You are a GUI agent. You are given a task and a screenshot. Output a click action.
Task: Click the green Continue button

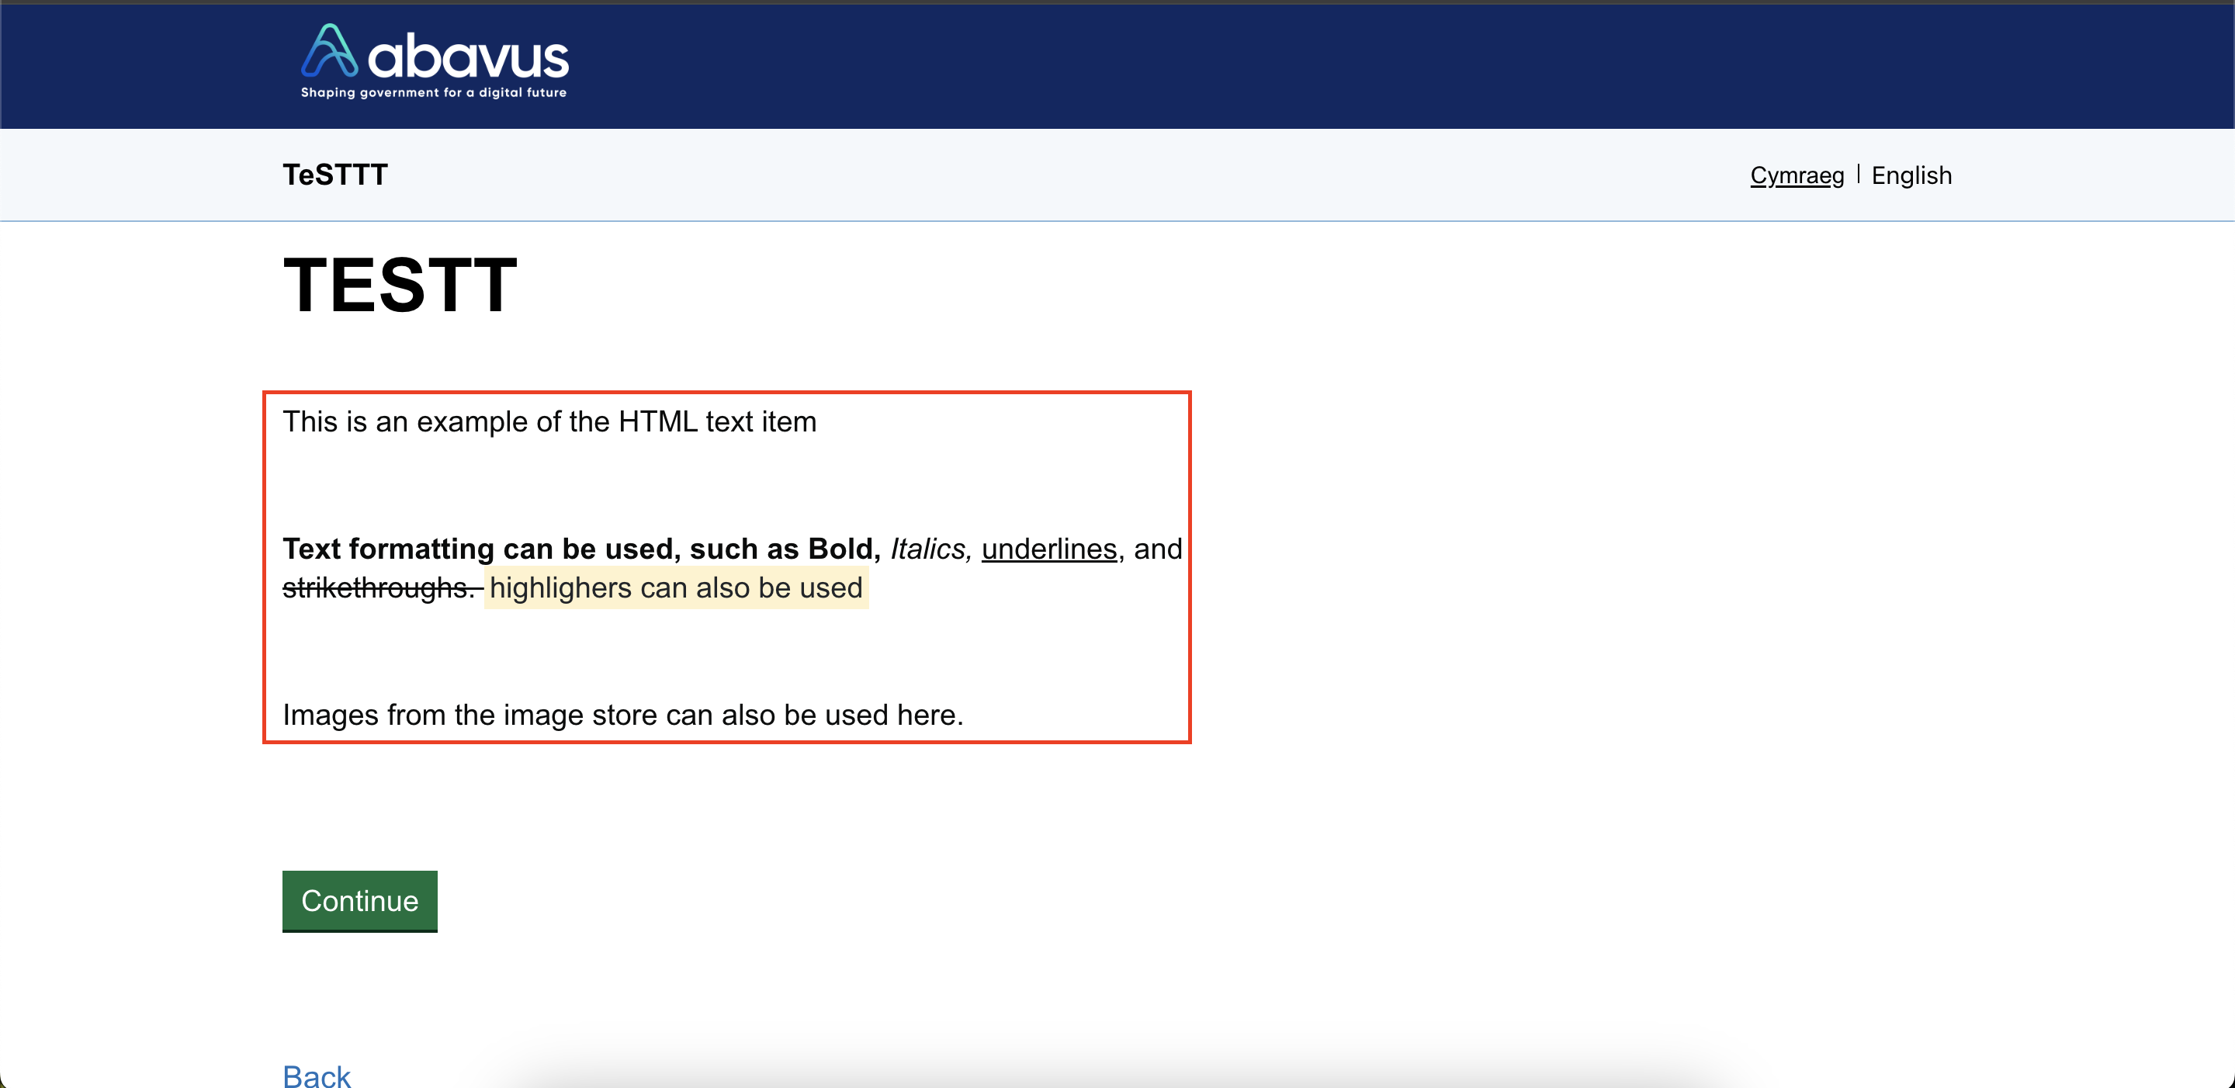tap(359, 901)
